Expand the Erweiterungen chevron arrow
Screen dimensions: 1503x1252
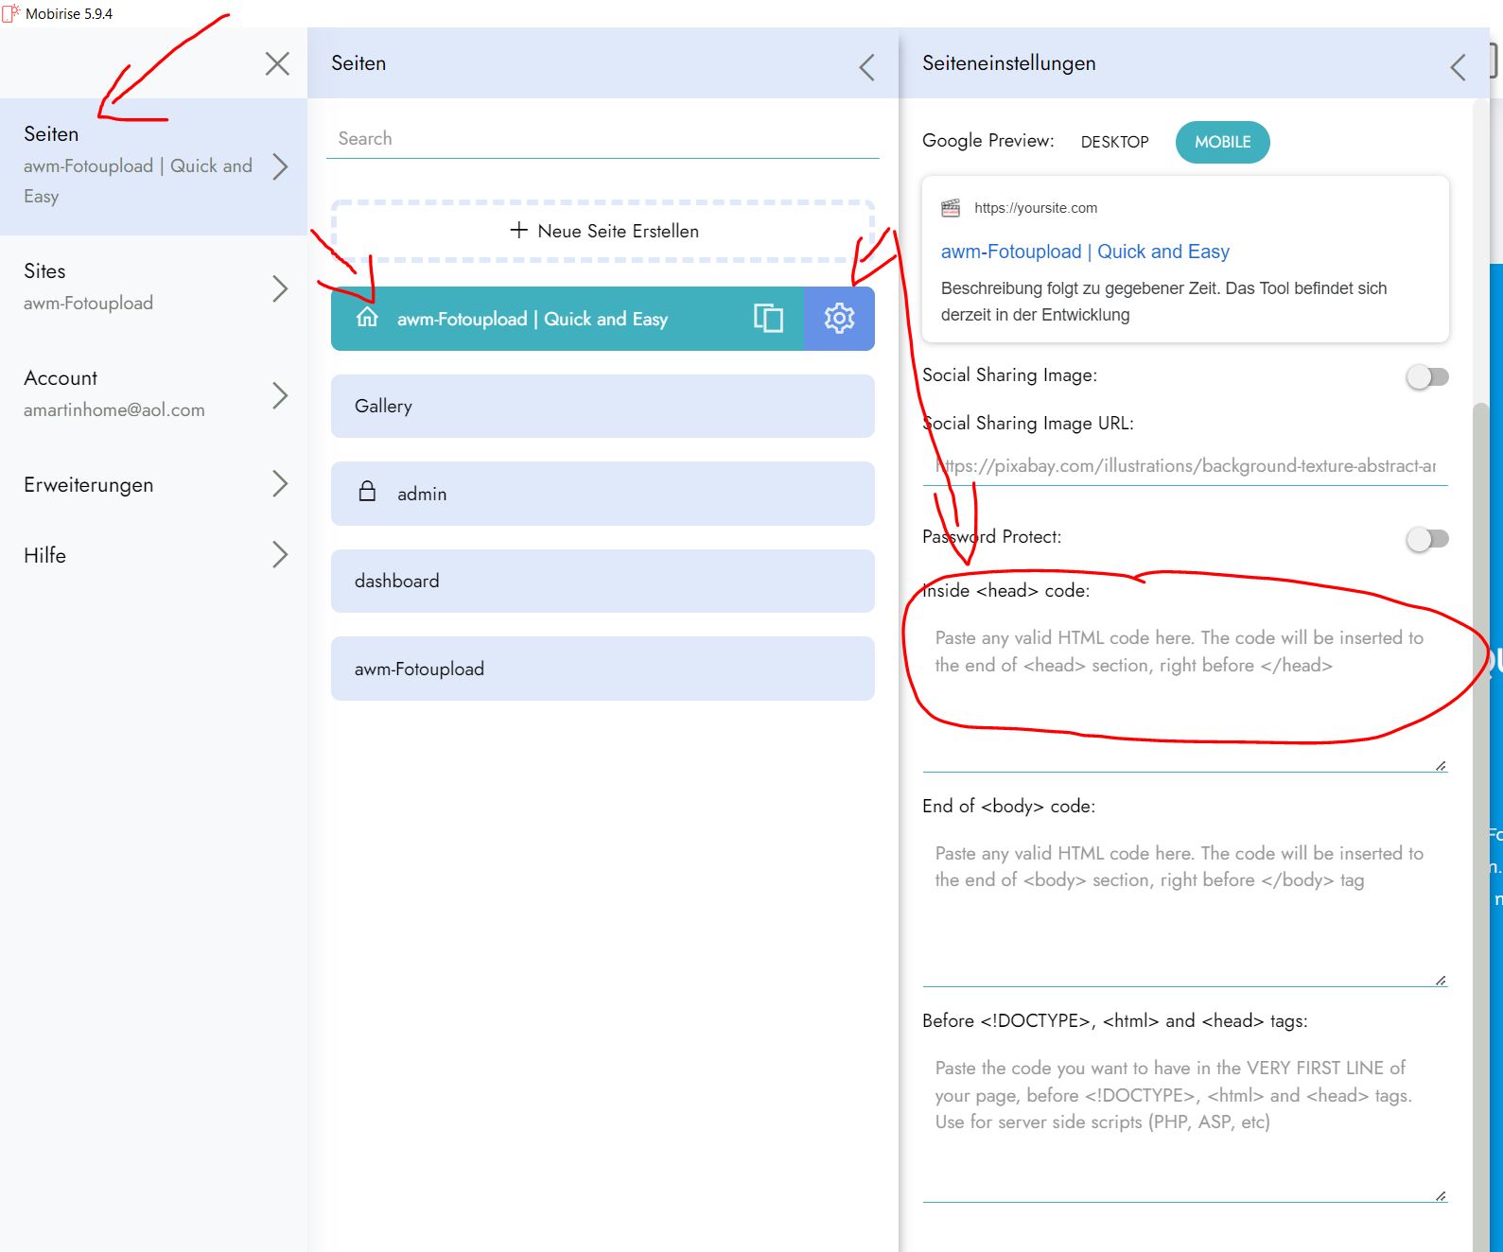click(x=280, y=483)
